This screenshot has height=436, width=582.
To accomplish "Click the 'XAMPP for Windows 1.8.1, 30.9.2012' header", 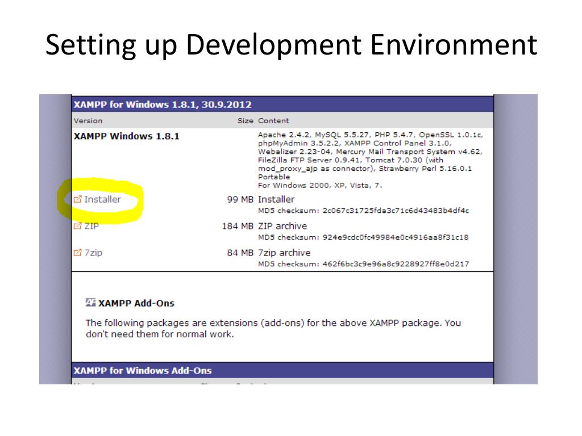I will tap(163, 104).
